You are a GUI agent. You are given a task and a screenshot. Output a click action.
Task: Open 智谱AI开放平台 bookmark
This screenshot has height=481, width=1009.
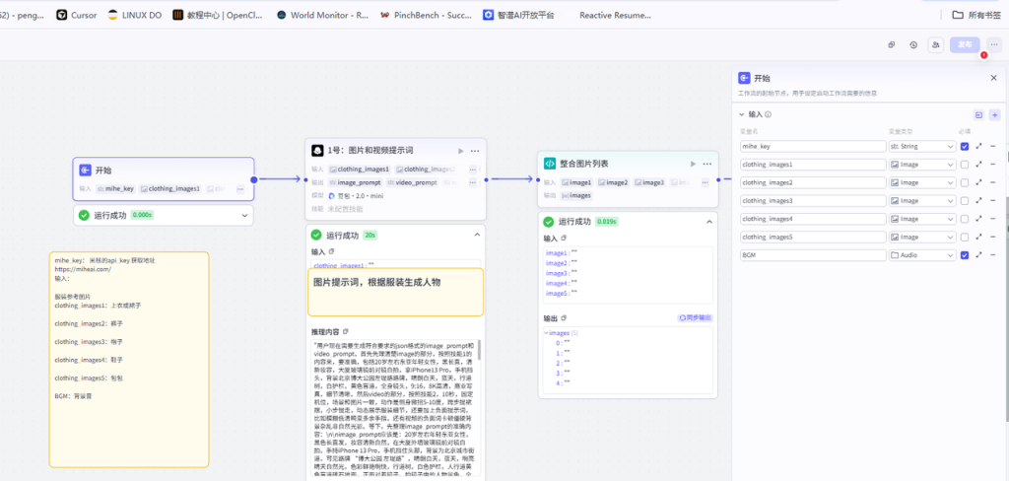pyautogui.click(x=518, y=15)
